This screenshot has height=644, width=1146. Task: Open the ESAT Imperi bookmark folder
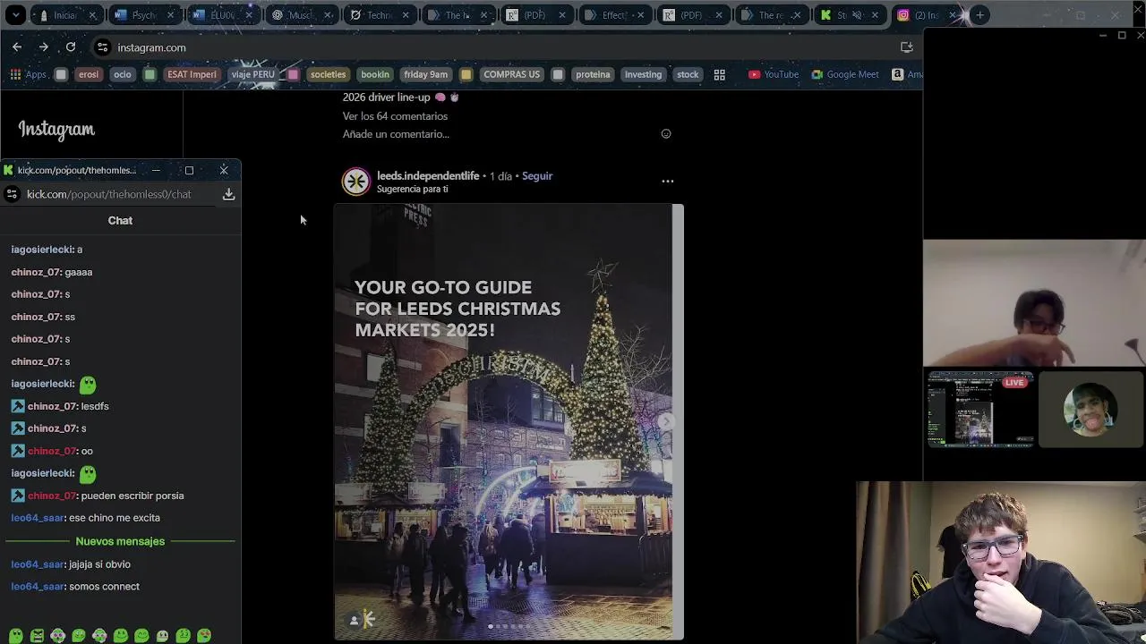(192, 74)
